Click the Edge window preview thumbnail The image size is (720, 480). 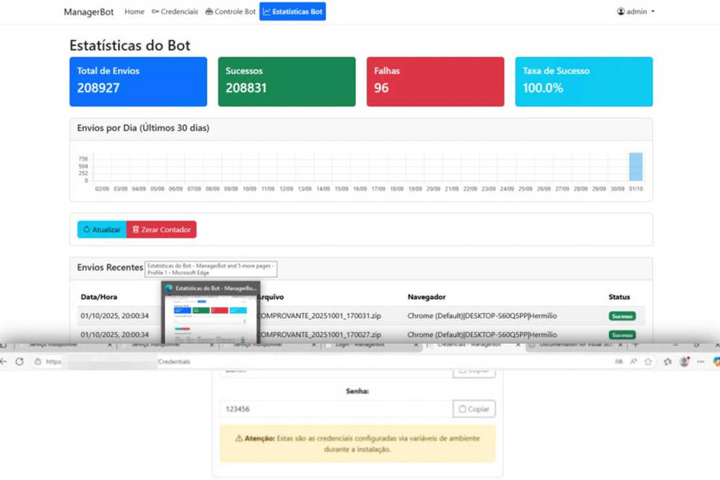click(x=211, y=312)
